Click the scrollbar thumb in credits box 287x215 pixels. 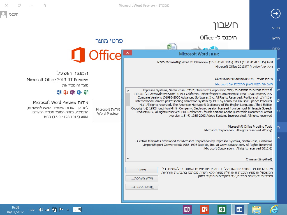tap(128, 100)
